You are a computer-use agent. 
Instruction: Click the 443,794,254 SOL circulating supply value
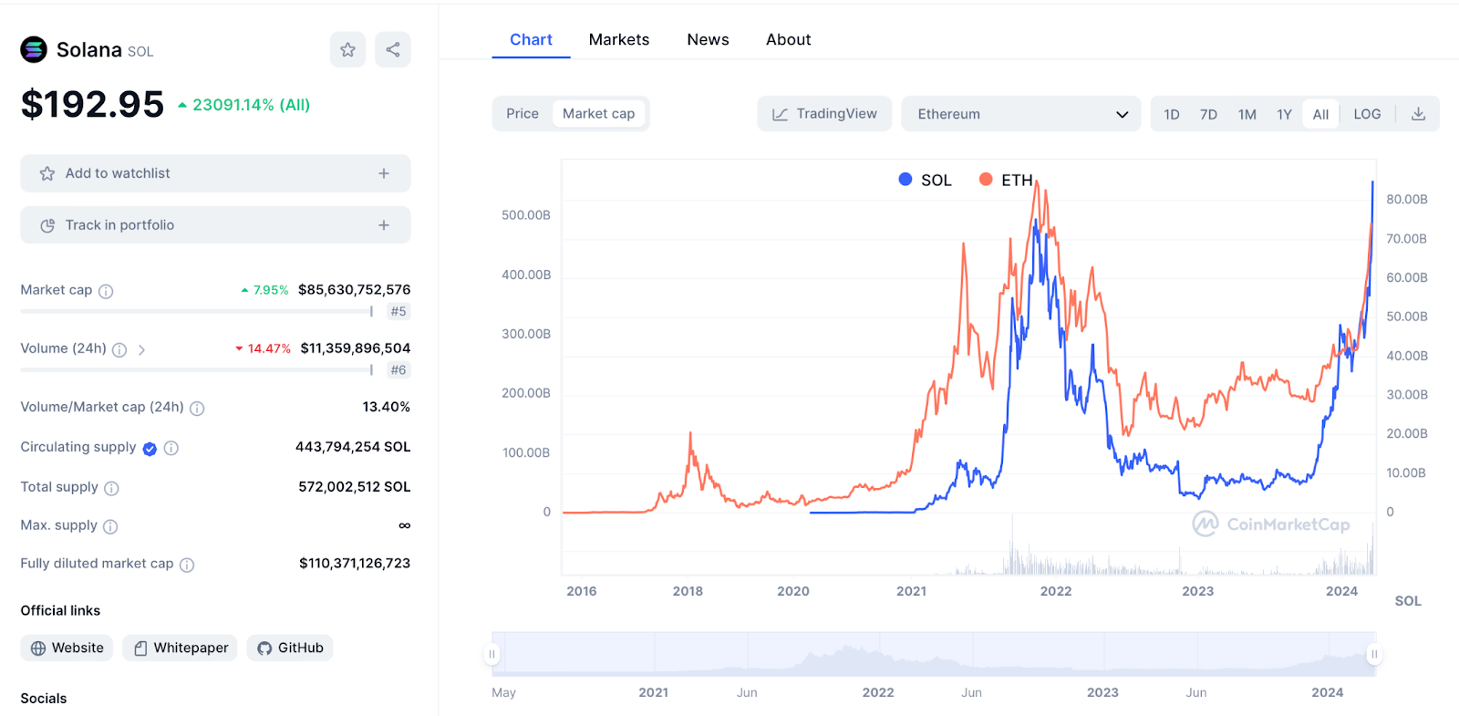point(353,447)
